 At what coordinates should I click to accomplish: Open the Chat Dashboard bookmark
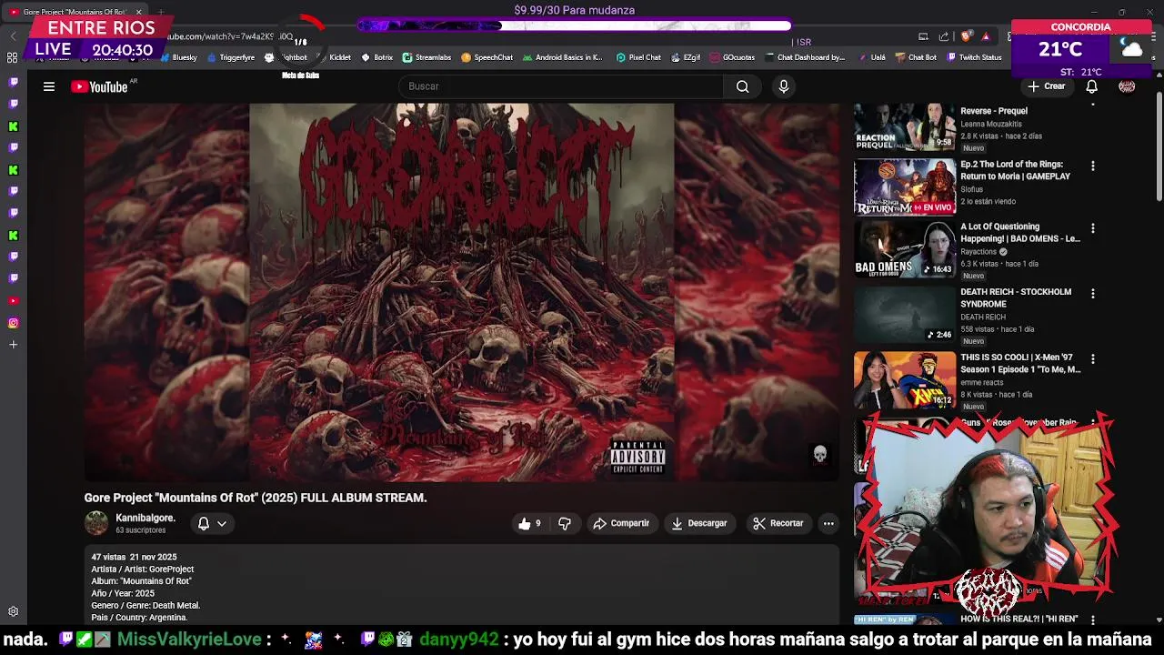click(x=806, y=57)
